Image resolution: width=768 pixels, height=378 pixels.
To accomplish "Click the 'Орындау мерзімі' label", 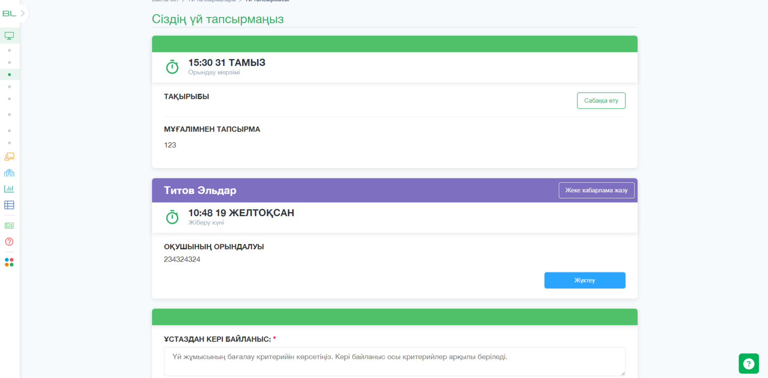I will 214,72.
